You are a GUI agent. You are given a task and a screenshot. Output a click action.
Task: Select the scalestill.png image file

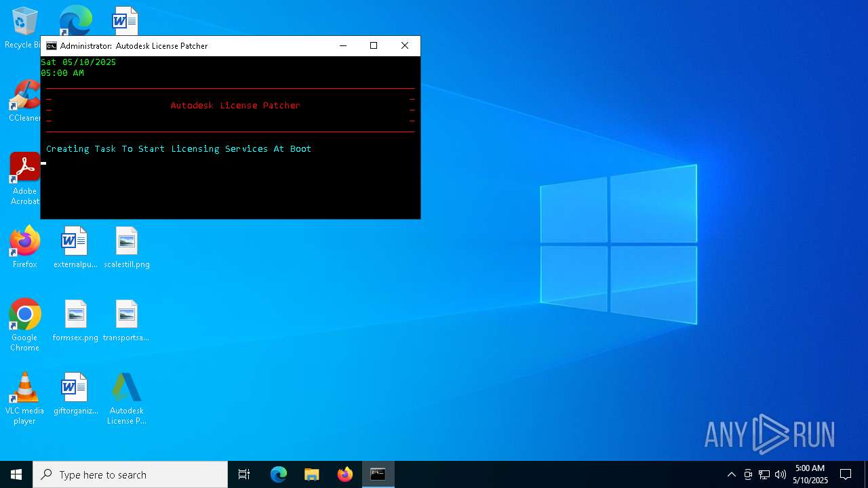127,247
